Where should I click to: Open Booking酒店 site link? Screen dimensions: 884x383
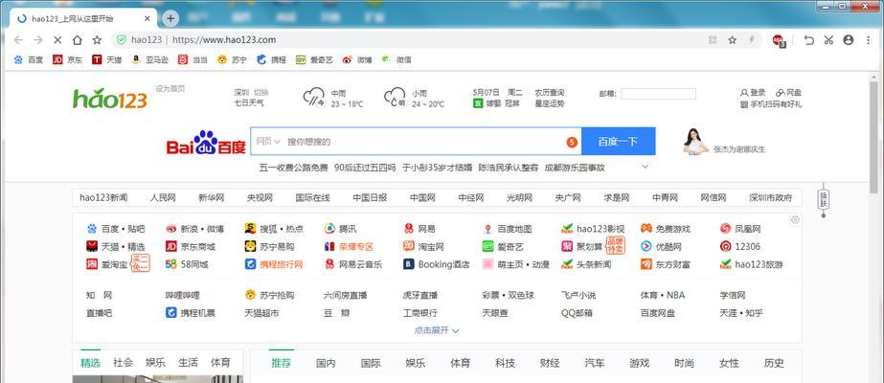coord(437,264)
